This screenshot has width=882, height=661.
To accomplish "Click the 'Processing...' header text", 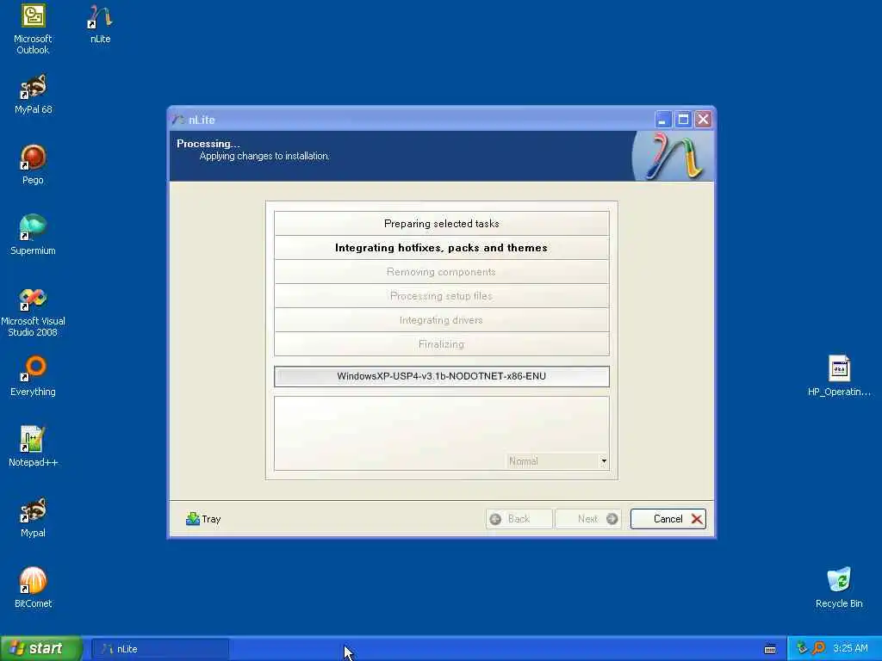I will tap(208, 144).
